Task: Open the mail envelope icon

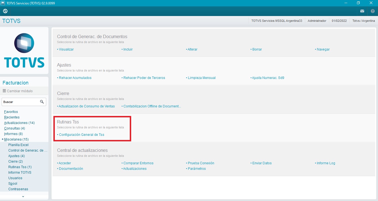Action: [x=362, y=11]
